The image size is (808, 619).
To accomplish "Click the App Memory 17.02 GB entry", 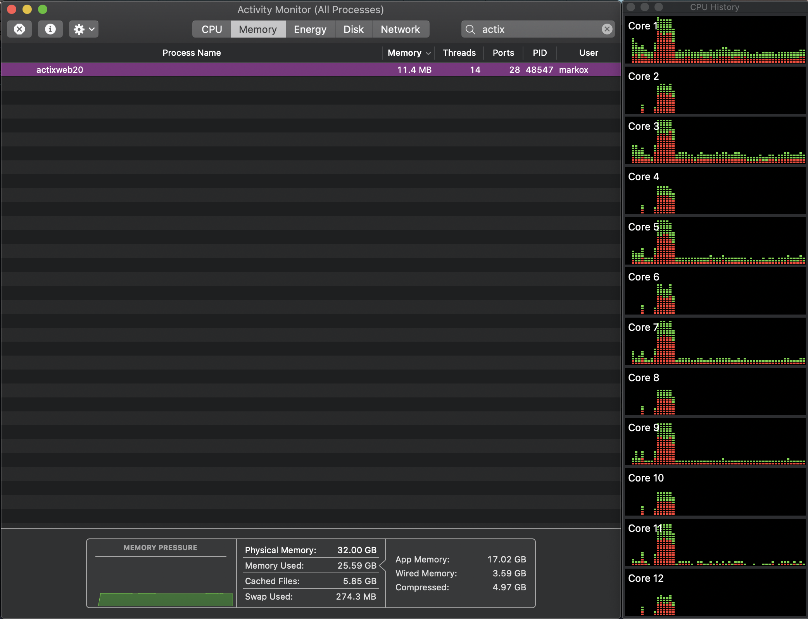I will 461,559.
